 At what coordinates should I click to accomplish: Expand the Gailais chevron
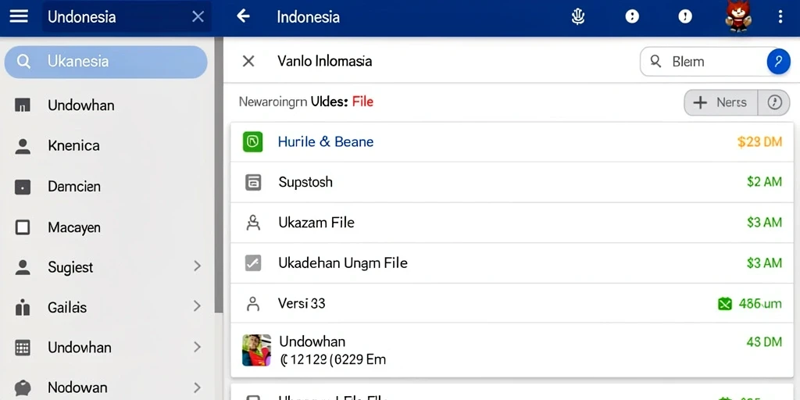click(x=197, y=306)
